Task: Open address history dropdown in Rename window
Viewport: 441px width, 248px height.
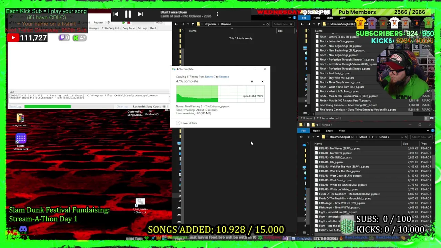Action: click(264, 24)
